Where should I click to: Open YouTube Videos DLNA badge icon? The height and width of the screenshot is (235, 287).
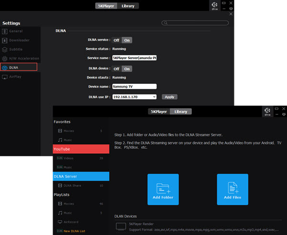tap(60, 158)
